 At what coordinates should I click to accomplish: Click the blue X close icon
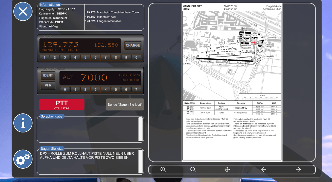click(x=23, y=11)
